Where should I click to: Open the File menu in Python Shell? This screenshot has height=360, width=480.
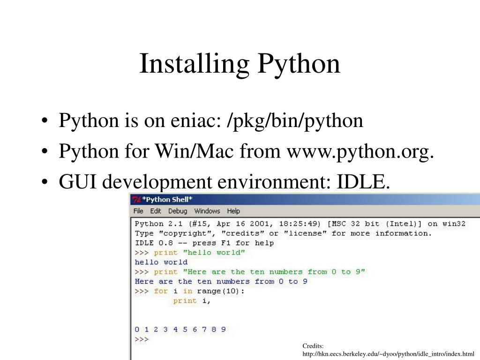point(138,211)
